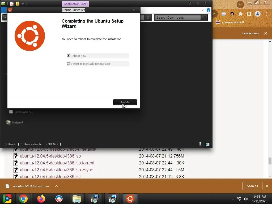This screenshot has width=272, height=204.
Task: Open the Chrome profile avatar
Action: [258, 14]
